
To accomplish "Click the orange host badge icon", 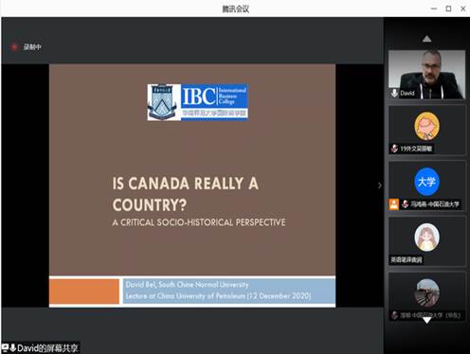I will click(393, 204).
